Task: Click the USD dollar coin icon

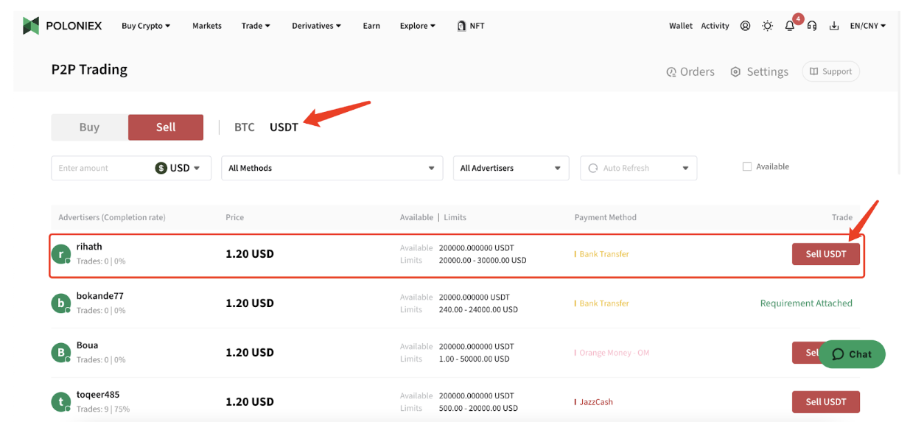Action: point(161,168)
